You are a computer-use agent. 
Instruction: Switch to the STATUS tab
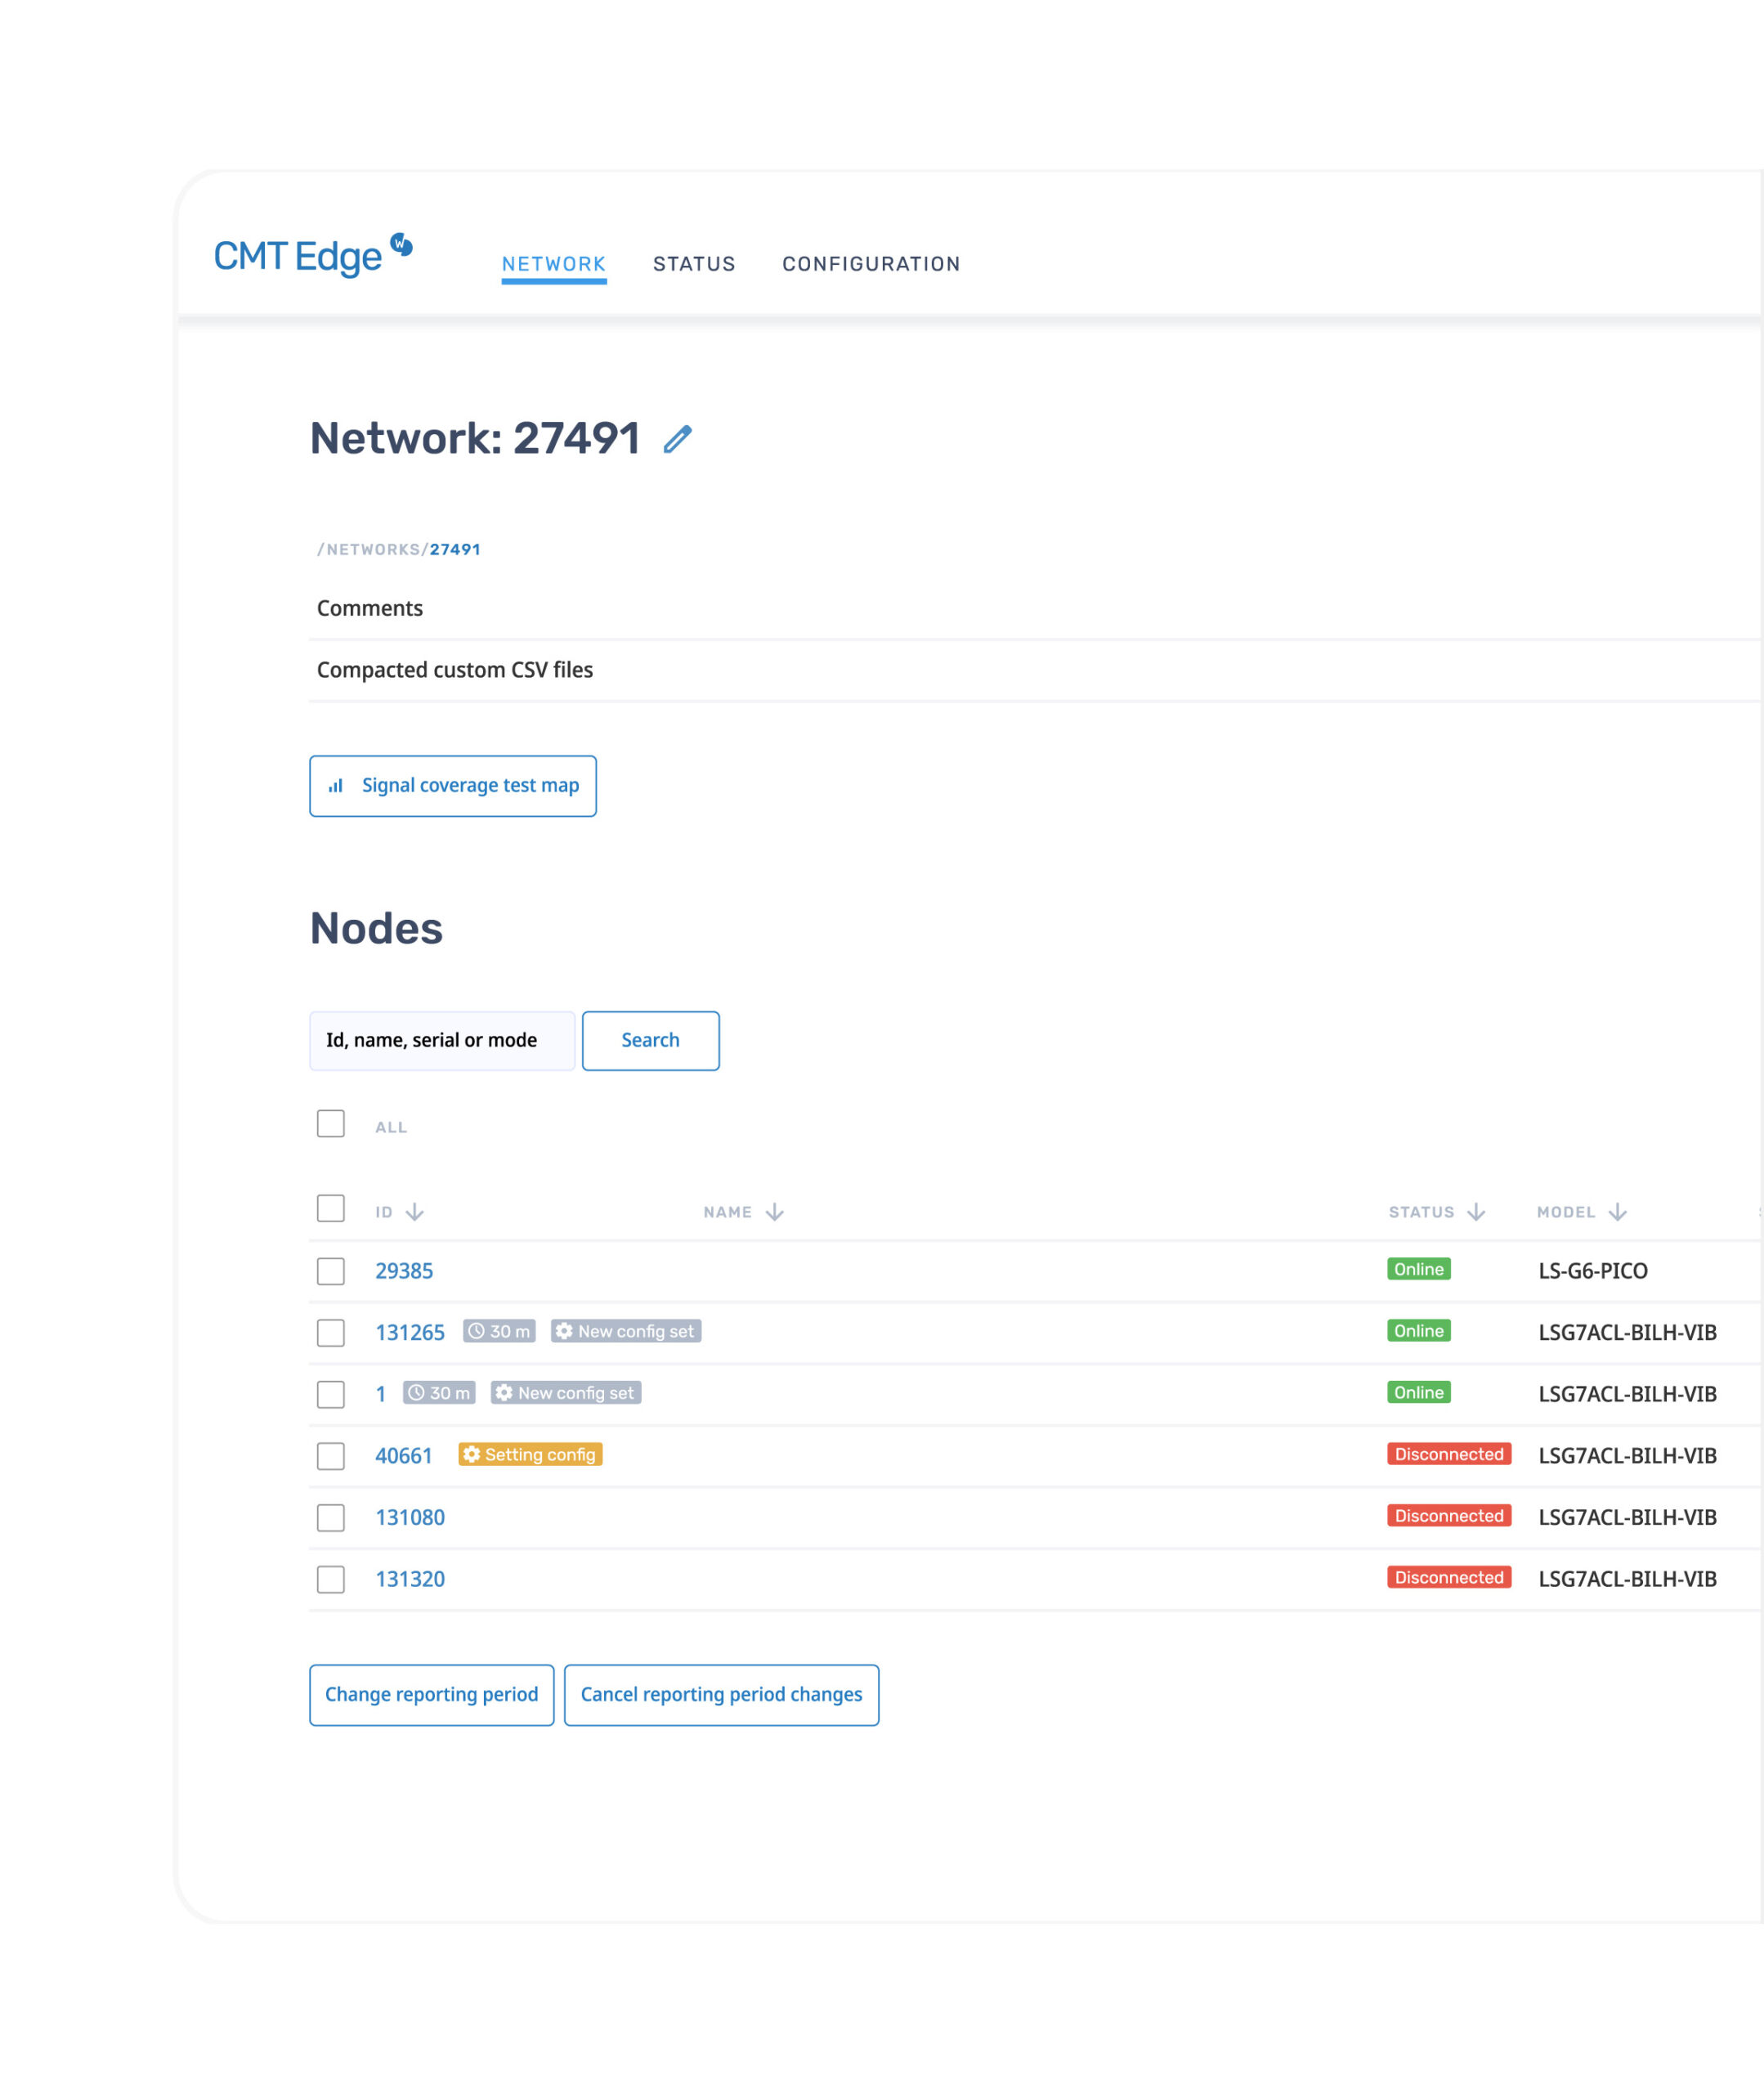pos(694,263)
